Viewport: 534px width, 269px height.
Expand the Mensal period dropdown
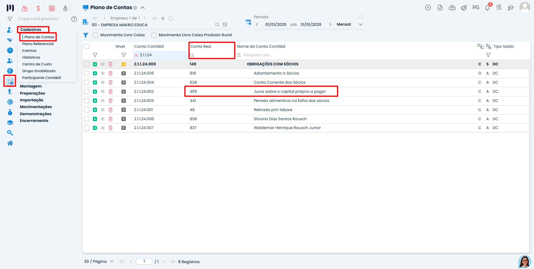[360, 24]
